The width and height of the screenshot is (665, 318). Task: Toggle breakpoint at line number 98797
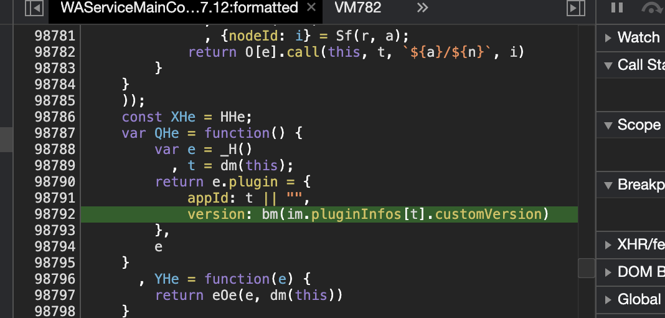tap(55, 295)
